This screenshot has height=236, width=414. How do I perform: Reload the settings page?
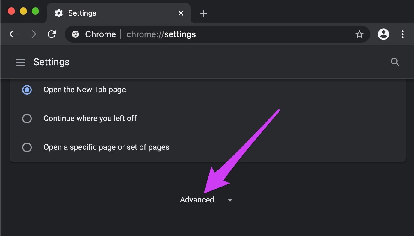(x=52, y=34)
